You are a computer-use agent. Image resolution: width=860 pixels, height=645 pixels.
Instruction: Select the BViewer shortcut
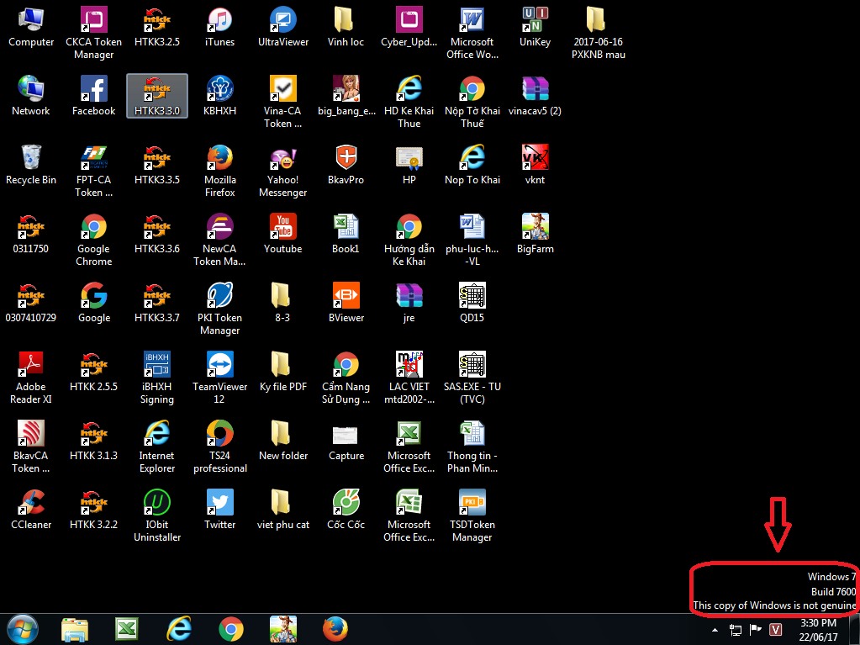[346, 303]
